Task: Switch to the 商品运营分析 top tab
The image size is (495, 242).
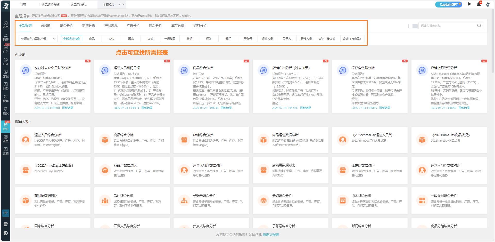Action: [51, 5]
